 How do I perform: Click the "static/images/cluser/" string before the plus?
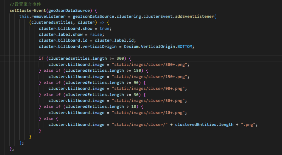[140, 125]
